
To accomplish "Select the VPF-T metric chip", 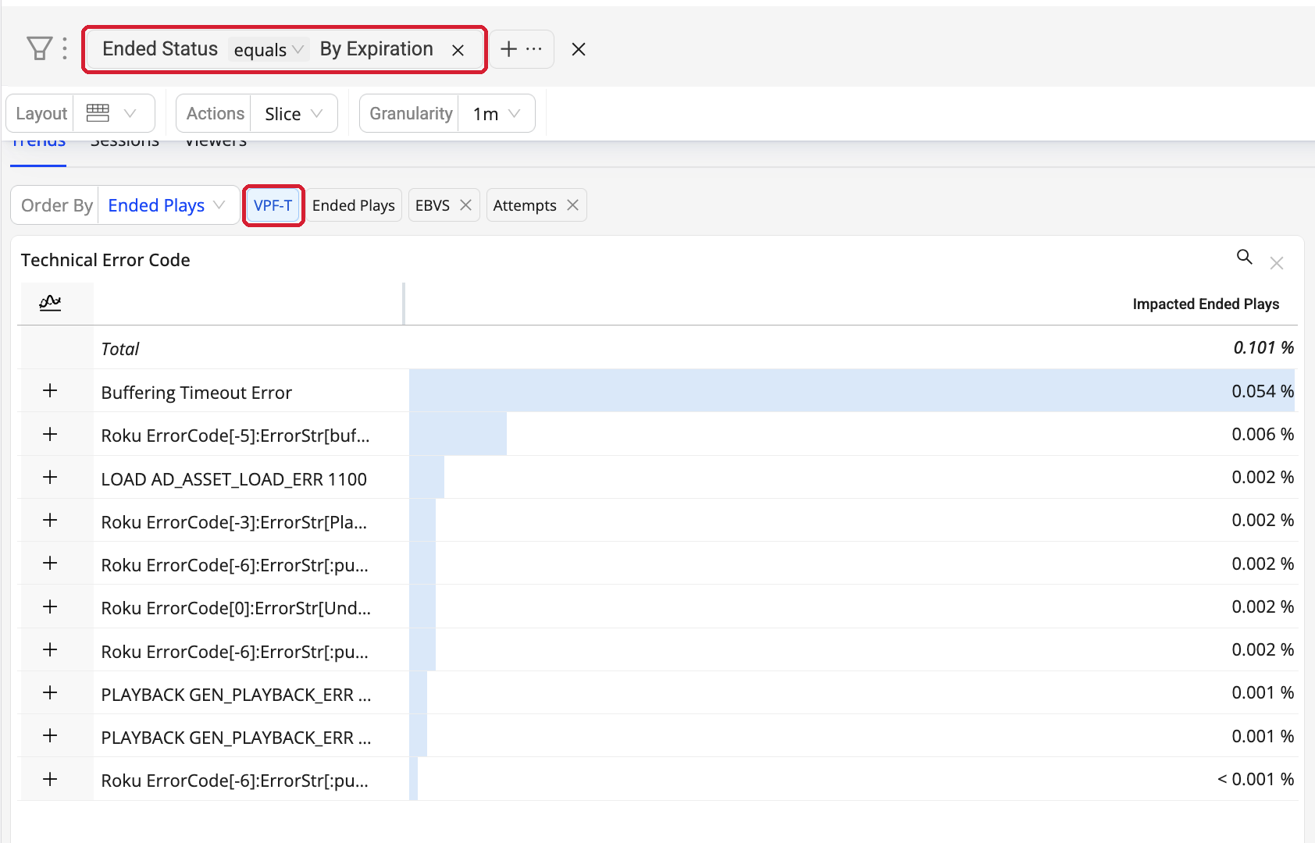I will [273, 205].
